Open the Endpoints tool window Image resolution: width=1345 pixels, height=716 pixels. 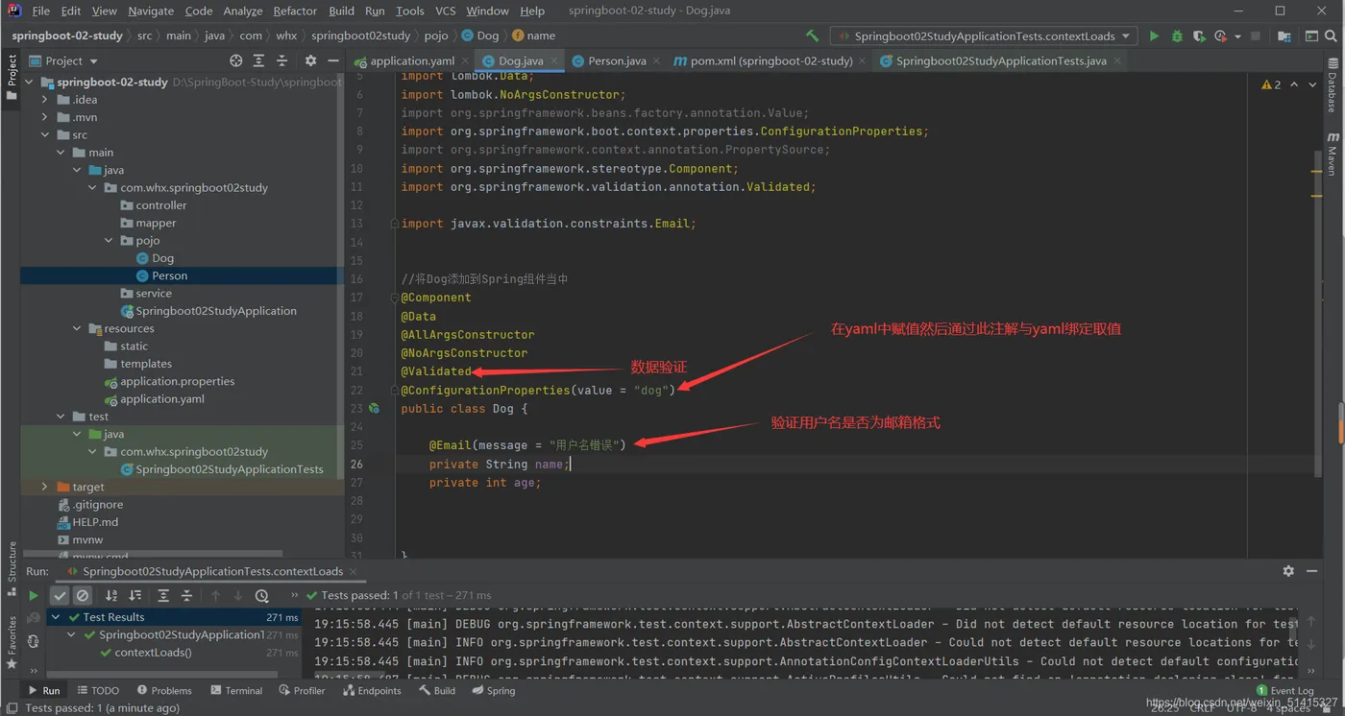(x=372, y=690)
